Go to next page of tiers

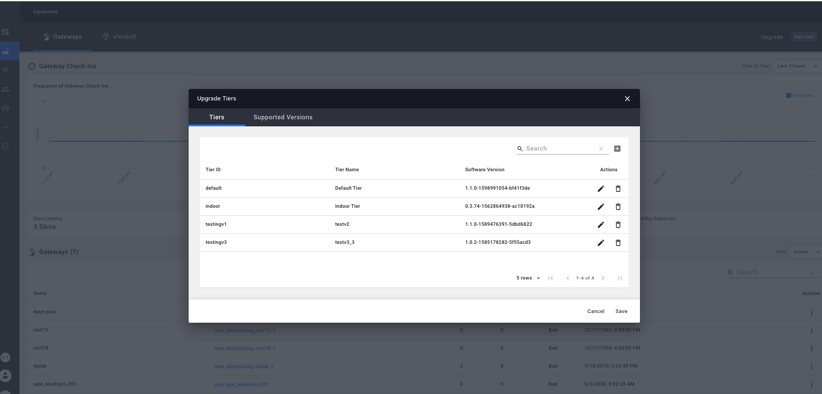[603, 278]
